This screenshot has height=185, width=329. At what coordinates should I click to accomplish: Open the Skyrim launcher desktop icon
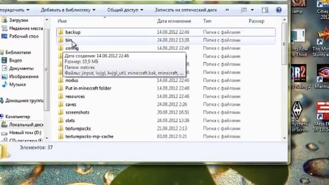(x=298, y=111)
